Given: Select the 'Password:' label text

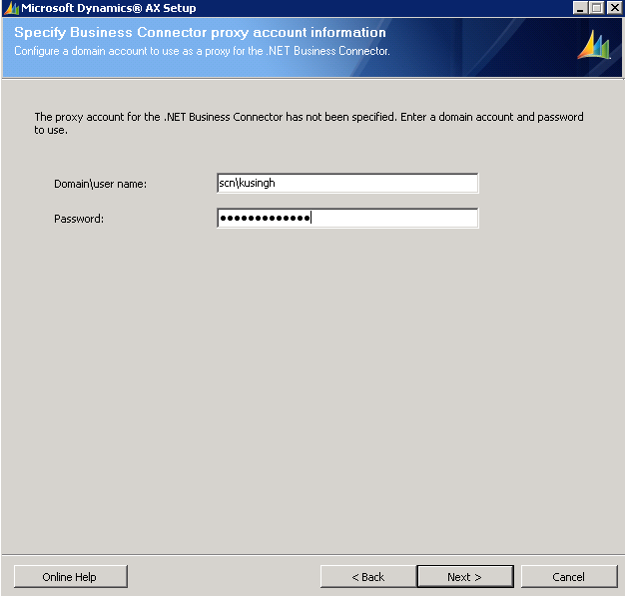Looking at the screenshot, I should (79, 219).
